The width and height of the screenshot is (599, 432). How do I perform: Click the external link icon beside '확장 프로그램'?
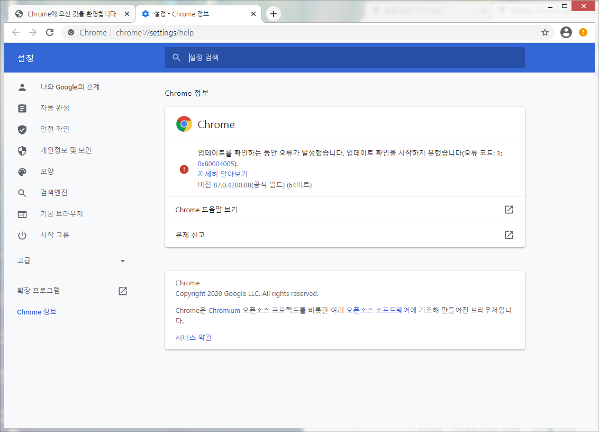click(x=123, y=291)
